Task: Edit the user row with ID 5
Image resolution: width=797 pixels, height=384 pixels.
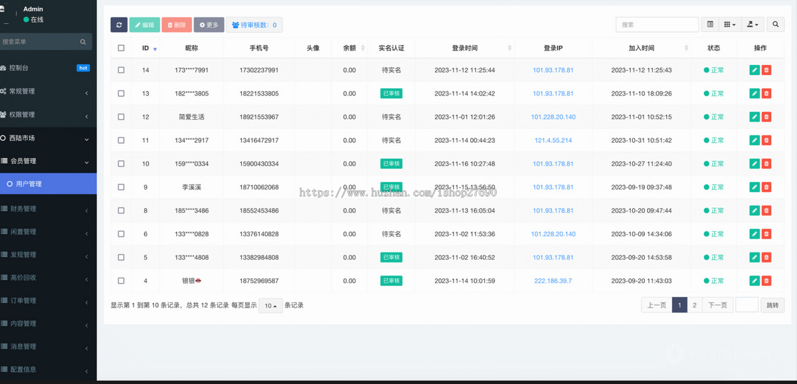Action: (x=754, y=257)
